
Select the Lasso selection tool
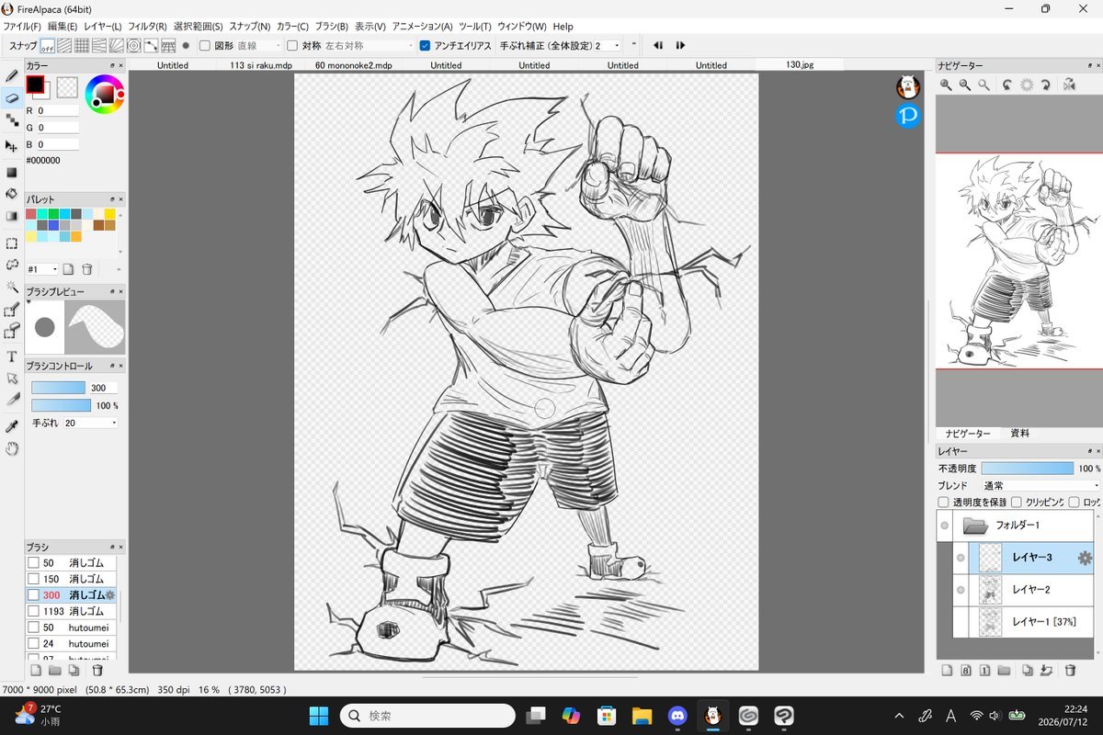click(12, 265)
